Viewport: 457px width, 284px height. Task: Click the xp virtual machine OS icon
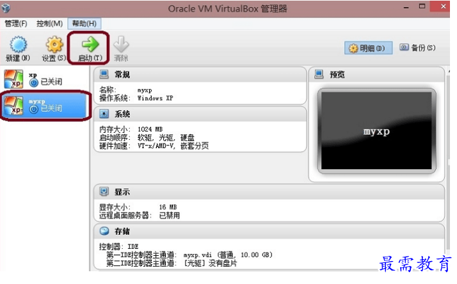click(x=13, y=79)
